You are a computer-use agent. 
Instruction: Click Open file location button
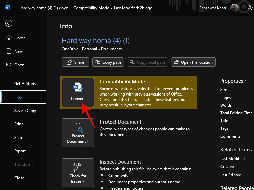pos(193,62)
